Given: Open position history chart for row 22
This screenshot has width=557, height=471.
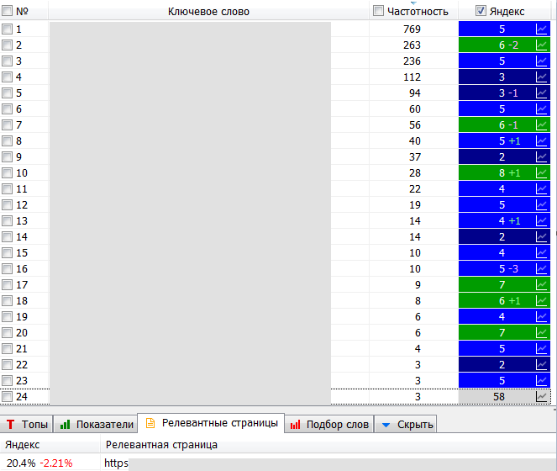Looking at the screenshot, I should pos(541,365).
